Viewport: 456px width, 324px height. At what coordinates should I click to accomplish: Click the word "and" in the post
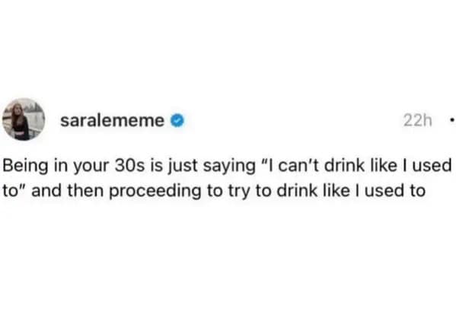[x=46, y=191]
